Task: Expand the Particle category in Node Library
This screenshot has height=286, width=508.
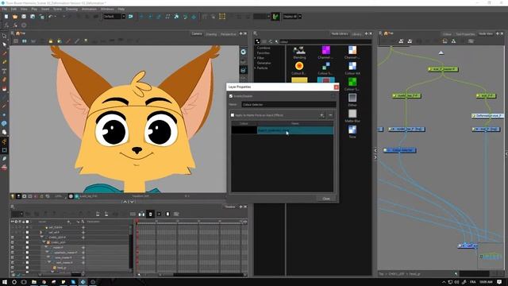Action: coord(256,68)
